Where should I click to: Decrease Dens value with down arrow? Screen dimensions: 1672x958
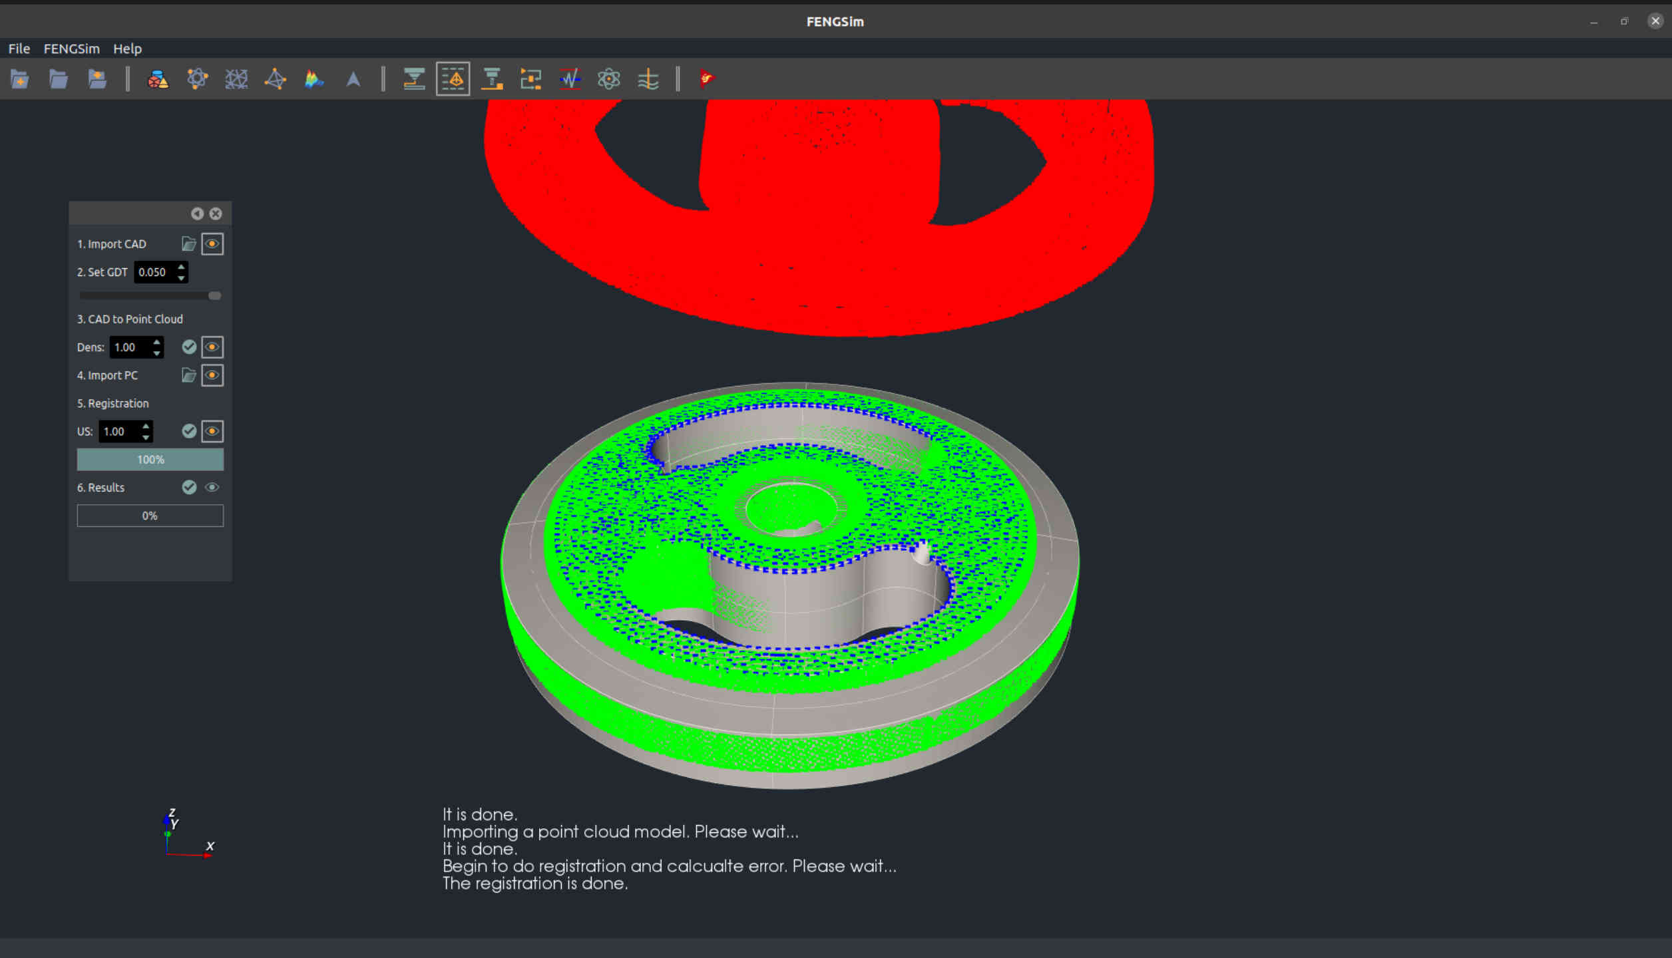[157, 353]
